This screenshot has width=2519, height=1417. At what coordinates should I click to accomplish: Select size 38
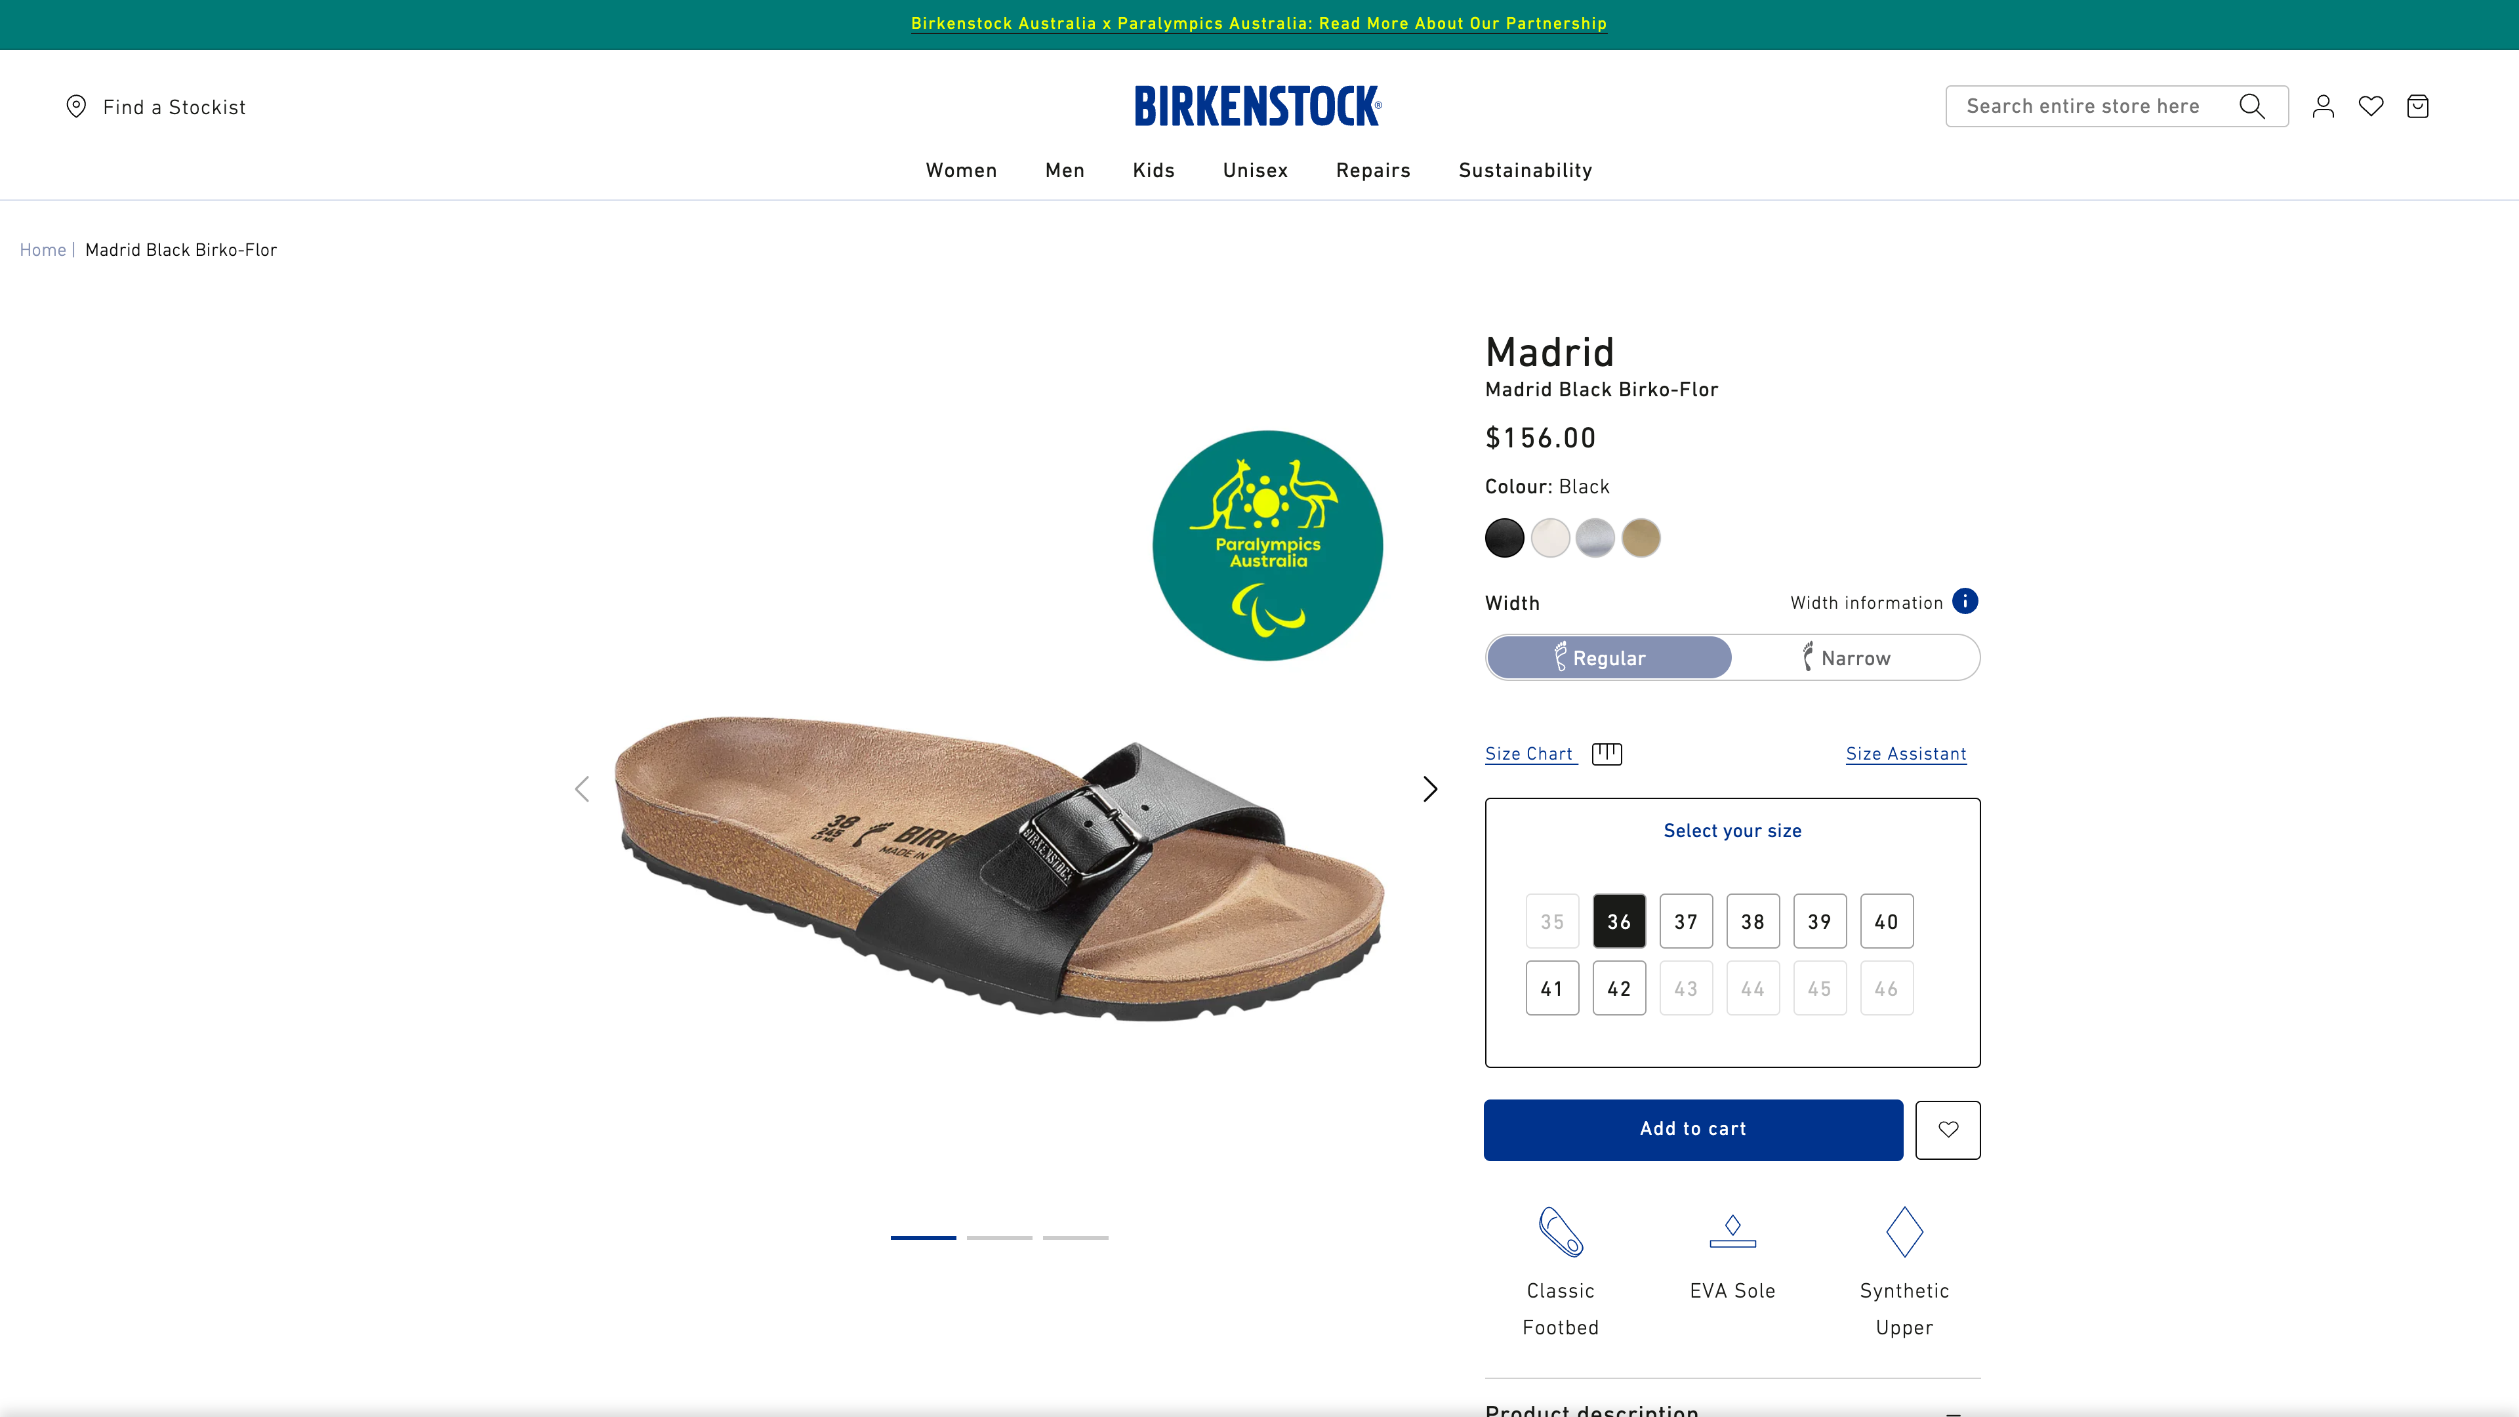pos(1753,920)
